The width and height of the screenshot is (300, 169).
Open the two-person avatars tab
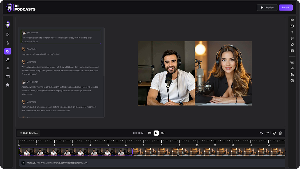pos(8,60)
